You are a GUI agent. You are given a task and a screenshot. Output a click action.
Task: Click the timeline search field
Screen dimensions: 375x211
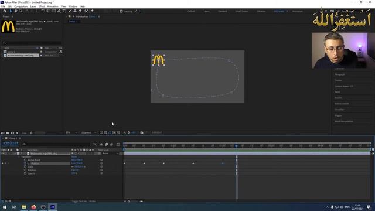pos(57,144)
